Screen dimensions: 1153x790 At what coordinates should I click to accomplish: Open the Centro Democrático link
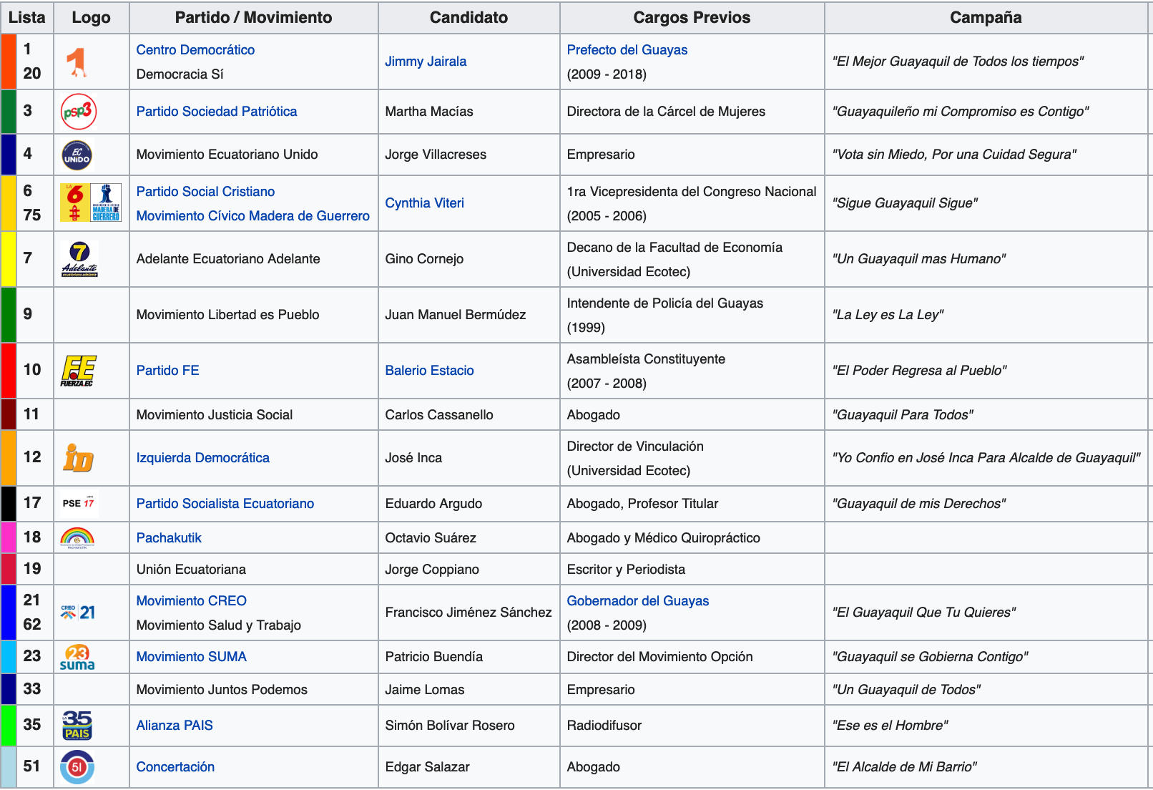pyautogui.click(x=195, y=50)
